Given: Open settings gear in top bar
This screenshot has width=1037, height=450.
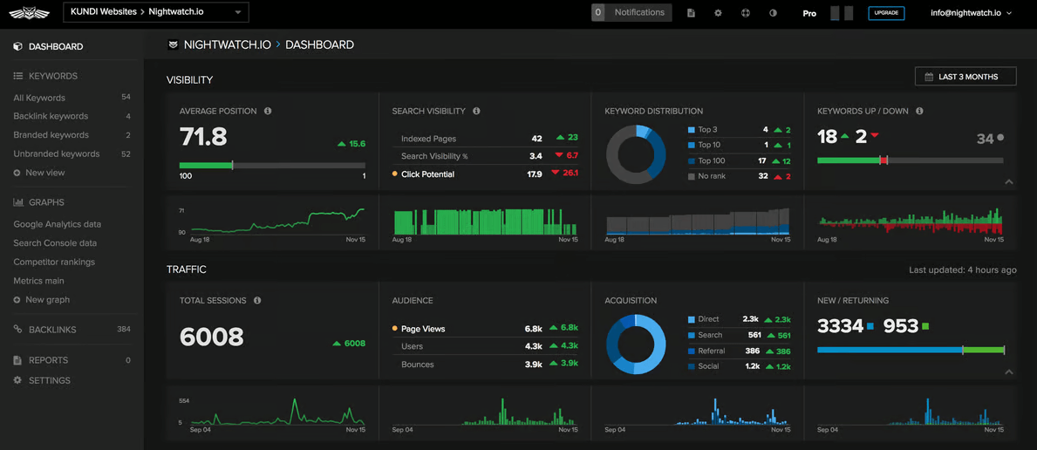Looking at the screenshot, I should 719,12.
